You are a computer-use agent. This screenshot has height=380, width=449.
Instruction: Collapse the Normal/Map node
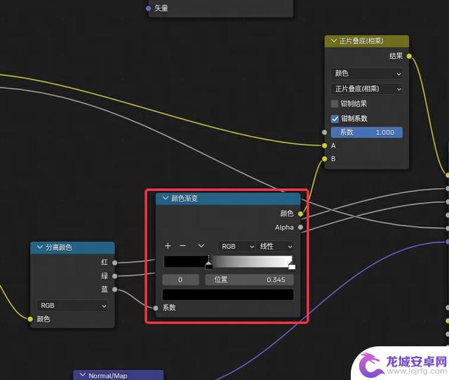pyautogui.click(x=83, y=375)
